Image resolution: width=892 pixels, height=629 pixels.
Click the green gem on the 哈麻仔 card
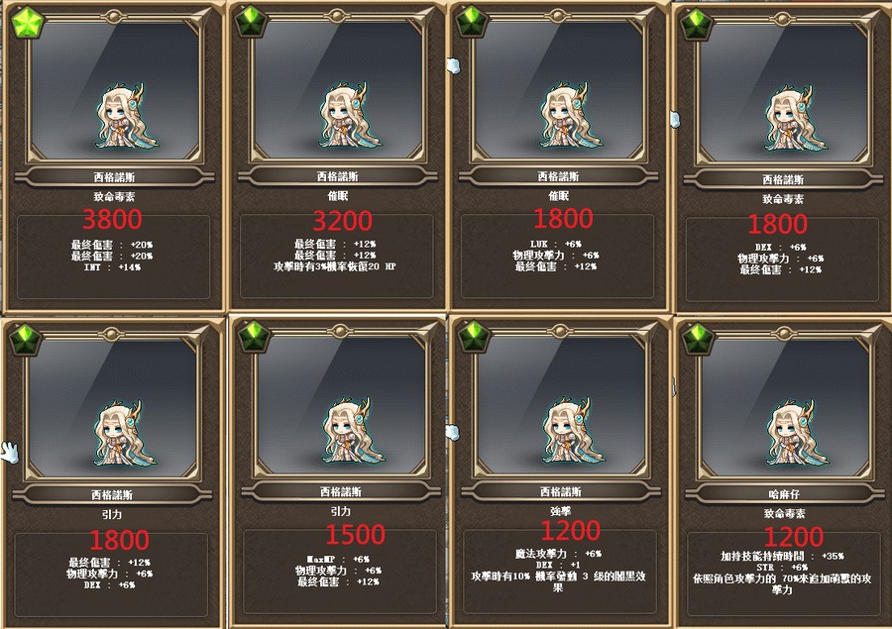coord(698,340)
